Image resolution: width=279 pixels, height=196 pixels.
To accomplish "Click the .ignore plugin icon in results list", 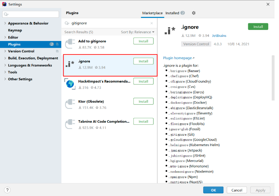I will (x=70, y=64).
